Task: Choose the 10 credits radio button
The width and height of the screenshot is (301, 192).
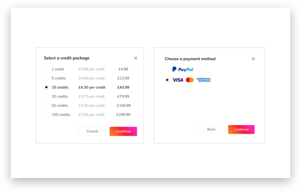Action: pyautogui.click(x=46, y=87)
